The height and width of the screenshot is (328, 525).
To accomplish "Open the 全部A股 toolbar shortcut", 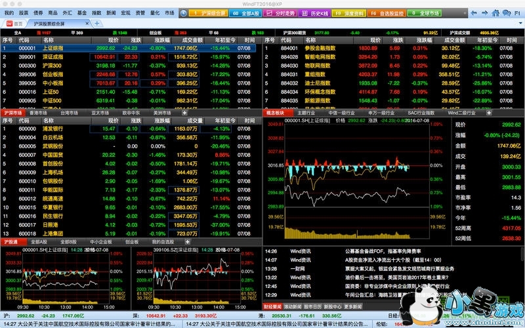I will coord(247,13).
